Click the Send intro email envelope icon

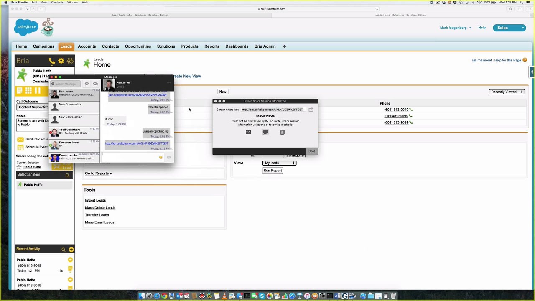click(20, 140)
